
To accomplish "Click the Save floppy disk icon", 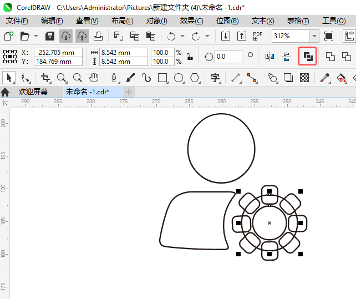I will [x=49, y=36].
